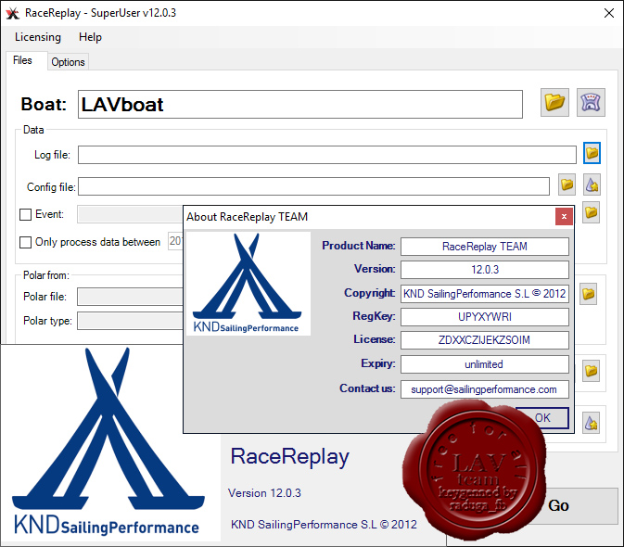This screenshot has height=547, width=624.
Task: Open the Help menu
Action: (x=90, y=37)
